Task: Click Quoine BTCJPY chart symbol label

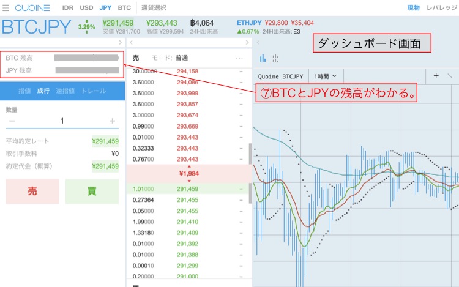Action: 280,76
